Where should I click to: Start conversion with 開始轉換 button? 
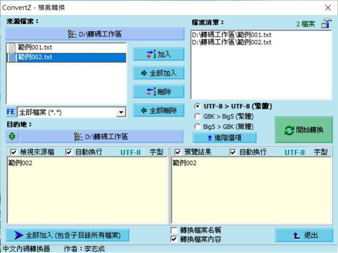coord(304,130)
